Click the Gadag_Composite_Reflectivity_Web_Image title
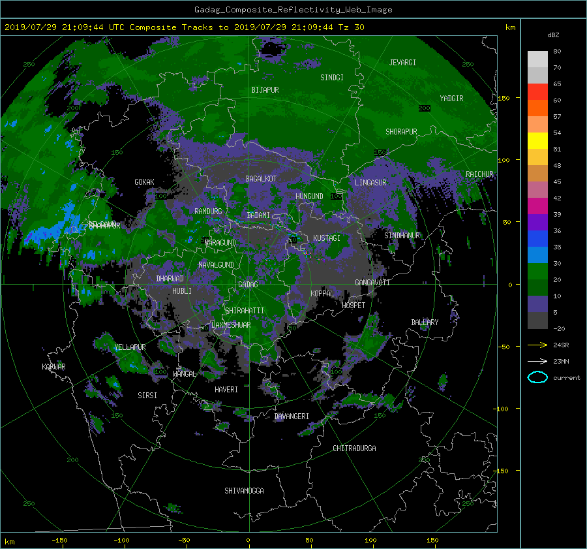The image size is (587, 549). tap(293, 10)
